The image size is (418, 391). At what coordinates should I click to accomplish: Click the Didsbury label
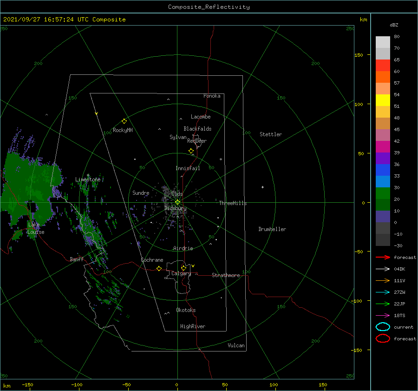pos(176,208)
